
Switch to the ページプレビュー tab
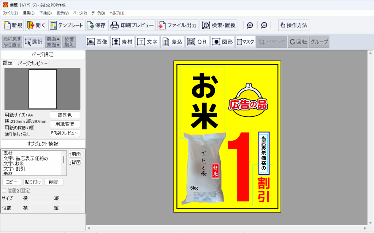coord(33,63)
